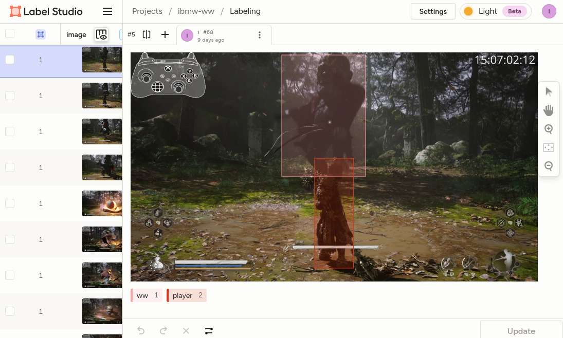
Task: Open the user avatar account menu
Action: click(x=549, y=11)
